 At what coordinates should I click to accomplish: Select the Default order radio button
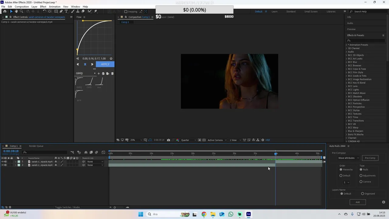341,176
